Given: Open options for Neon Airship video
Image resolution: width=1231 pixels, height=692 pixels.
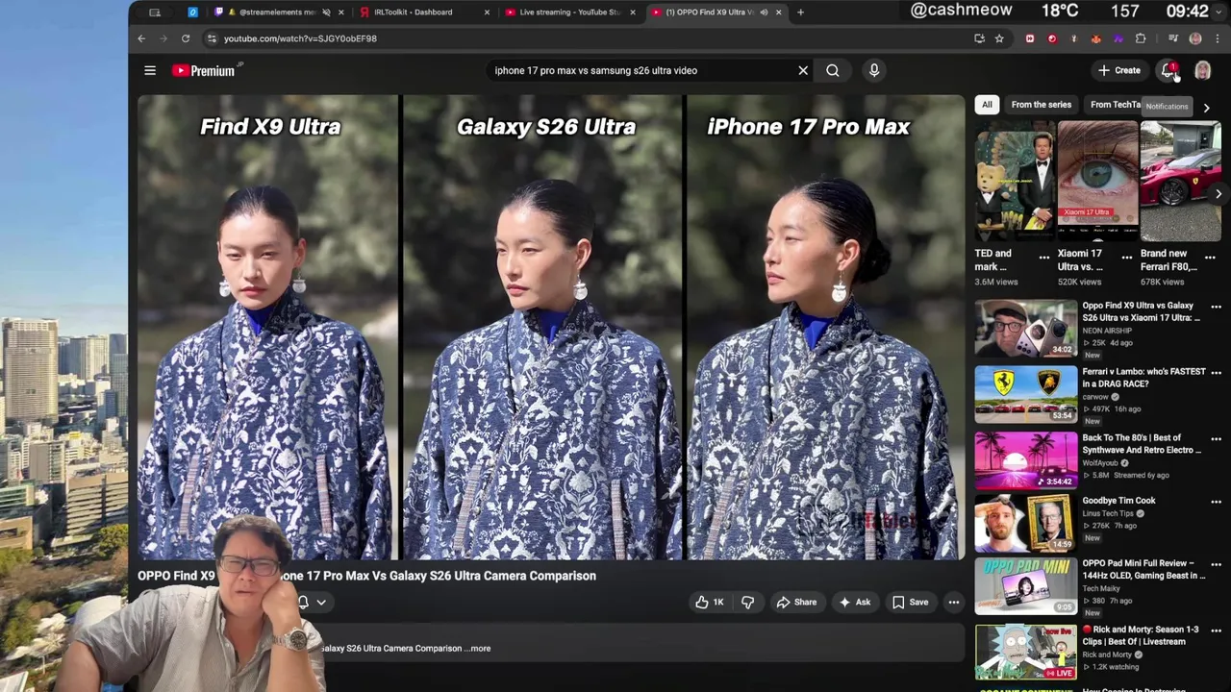Looking at the screenshot, I should point(1216,307).
